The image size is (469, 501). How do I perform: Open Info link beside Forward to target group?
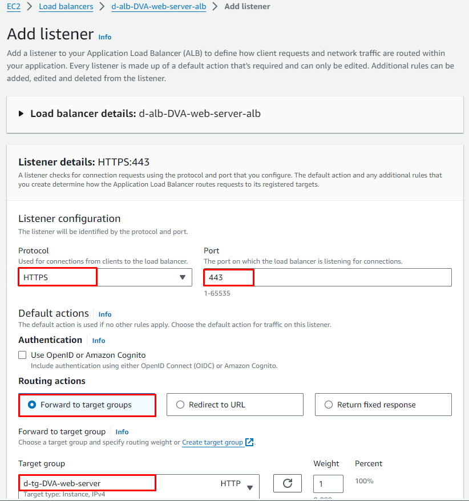tap(122, 432)
